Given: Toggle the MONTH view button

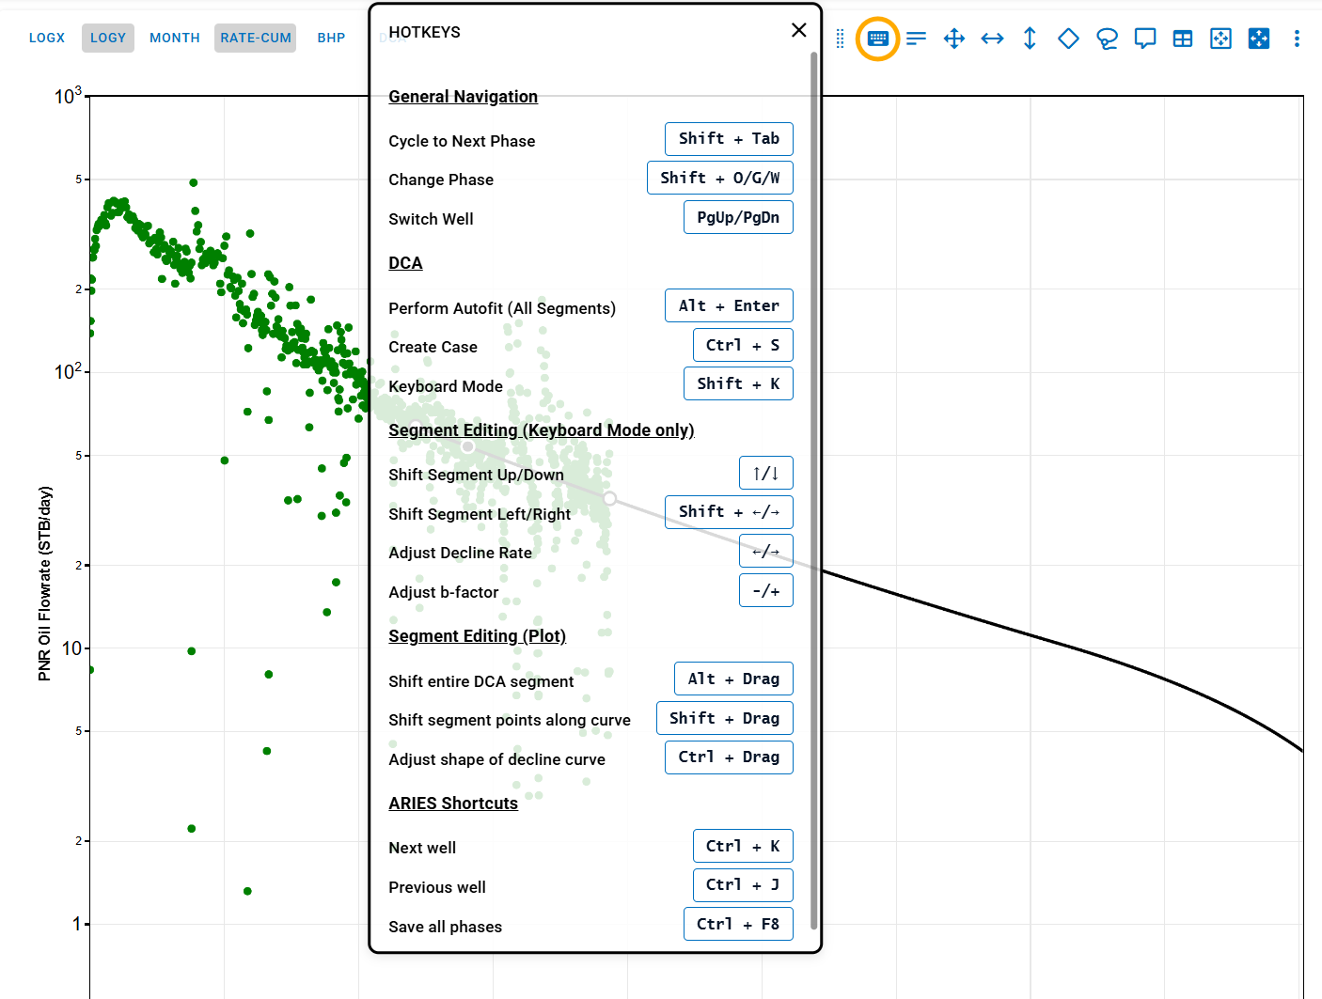Looking at the screenshot, I should click(175, 38).
